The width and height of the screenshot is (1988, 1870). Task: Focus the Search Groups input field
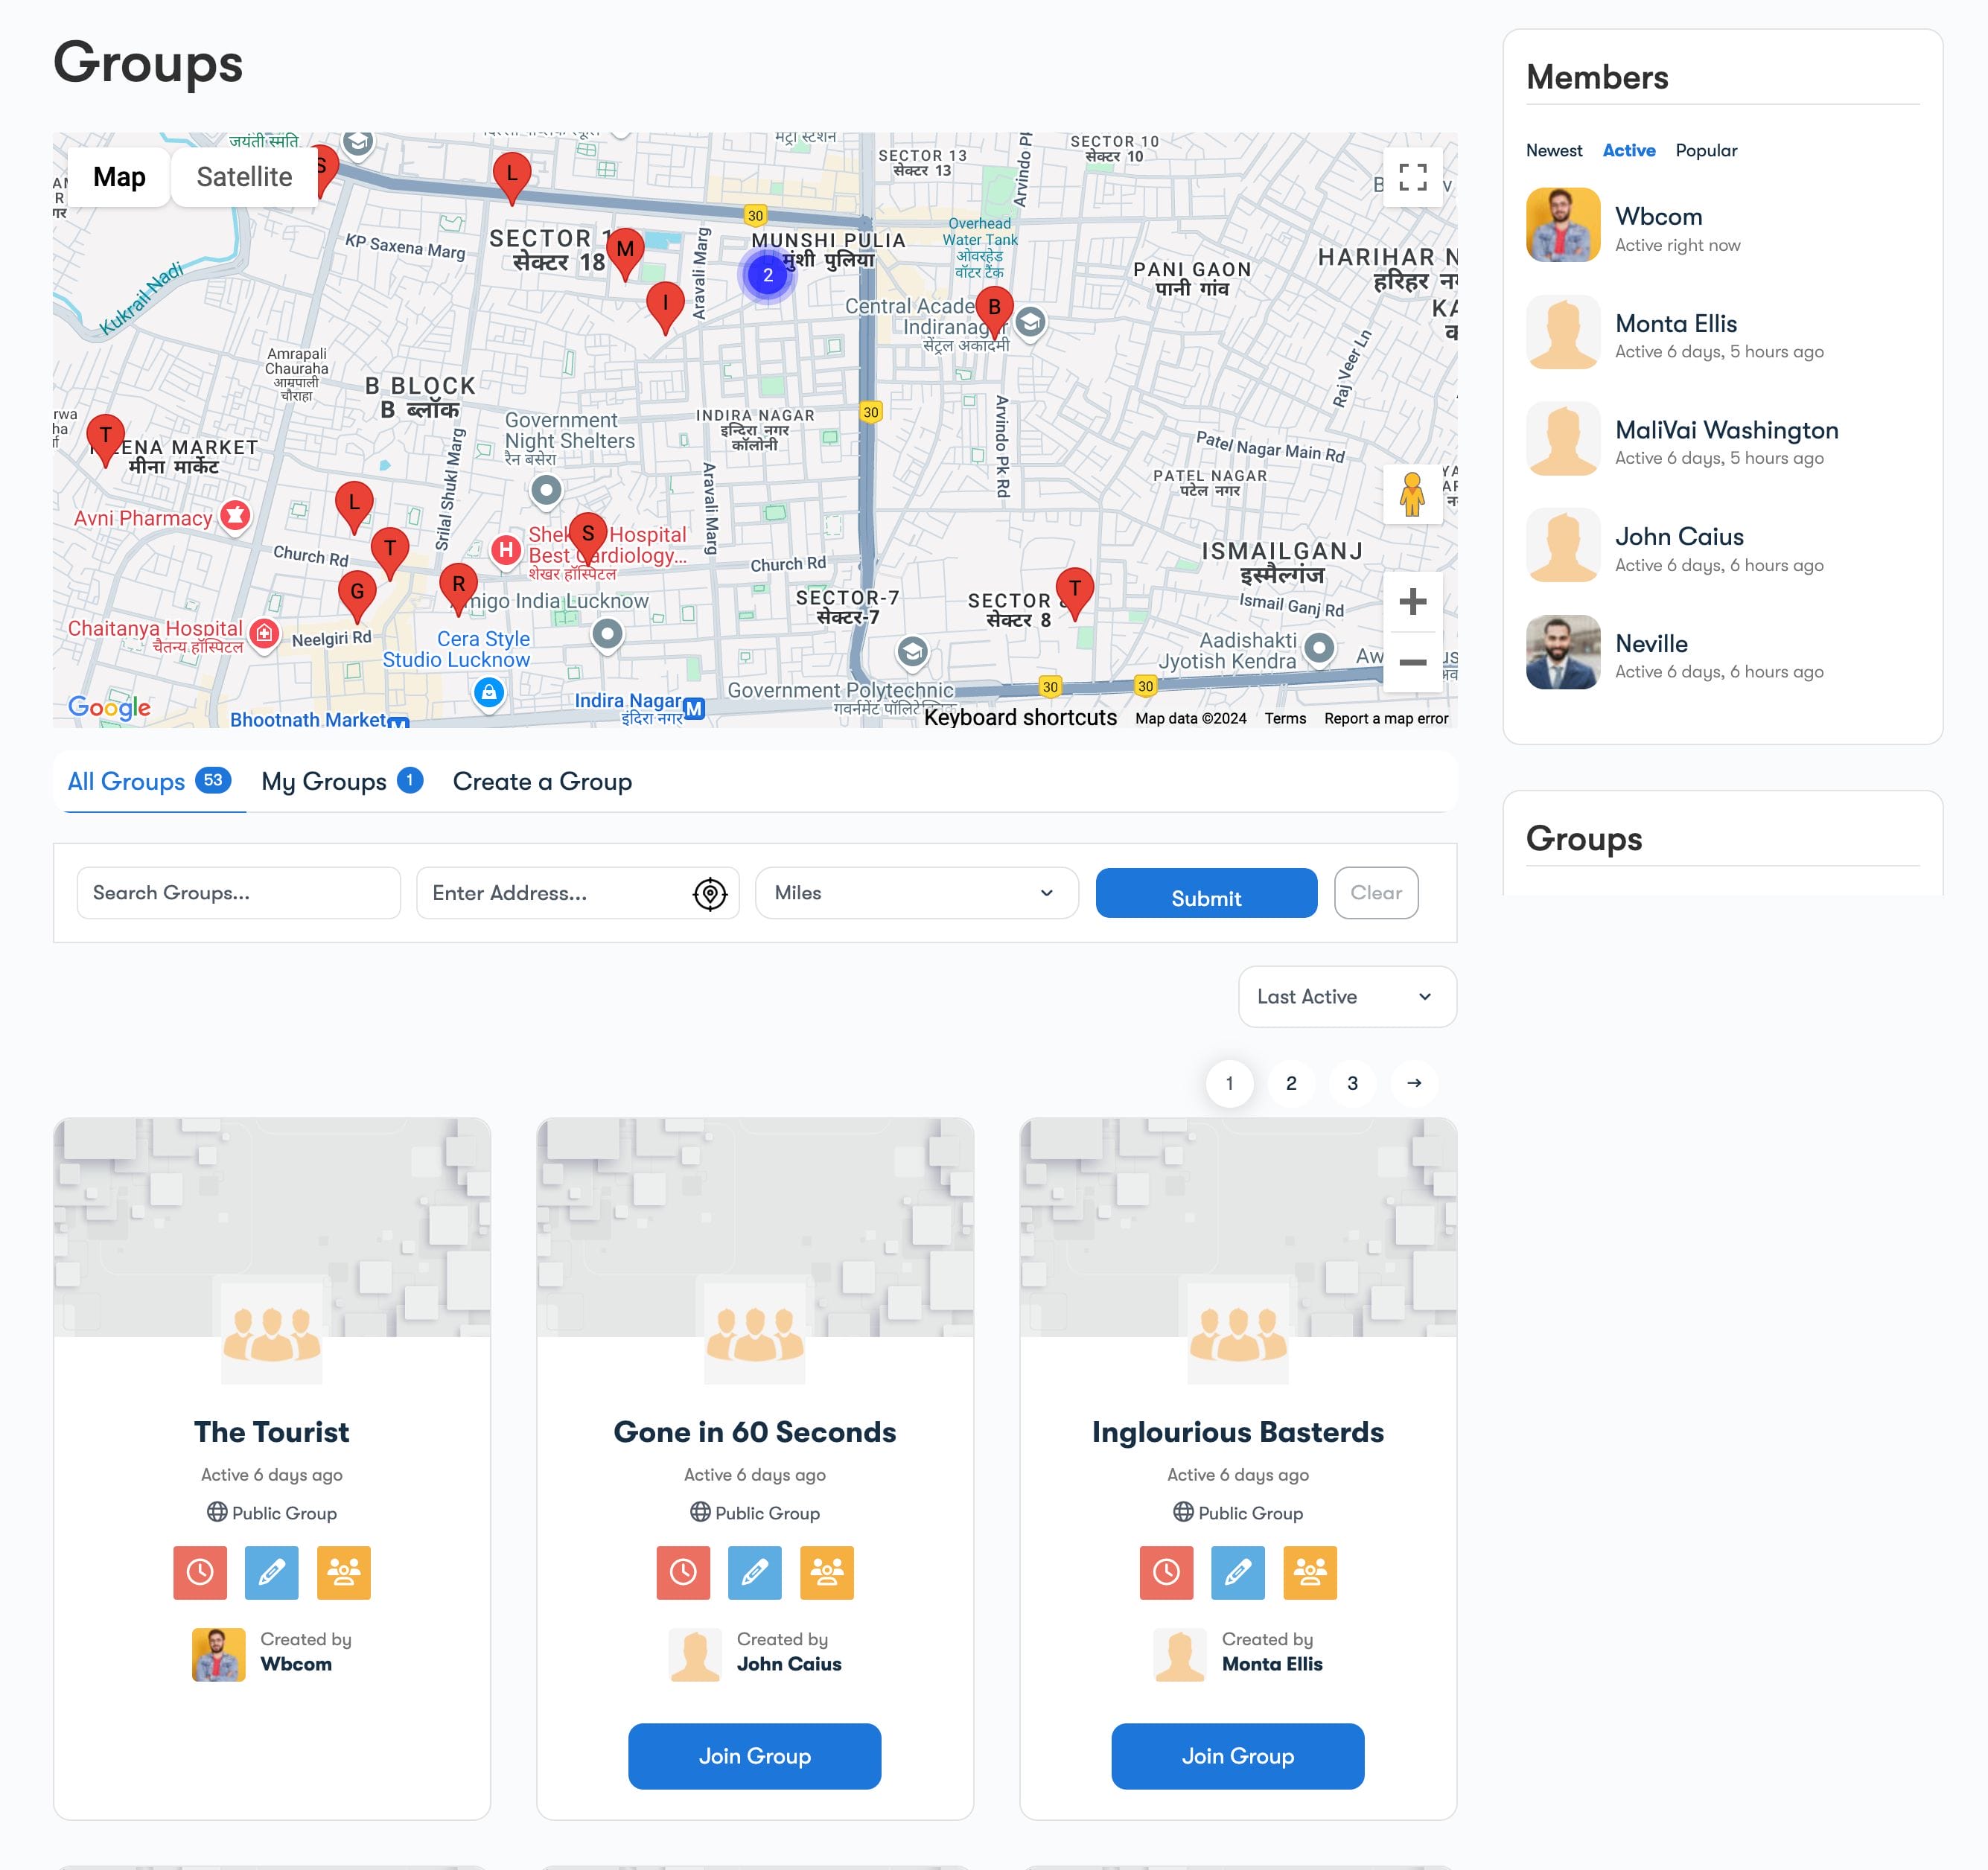click(x=238, y=893)
